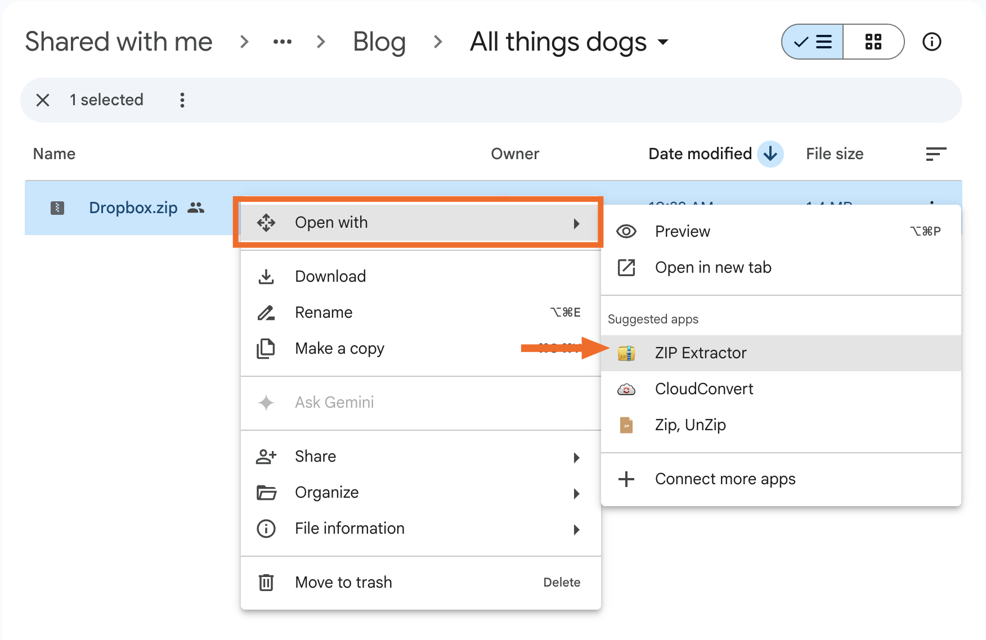
Task: Click the Gemini sparkle icon
Action: (266, 403)
